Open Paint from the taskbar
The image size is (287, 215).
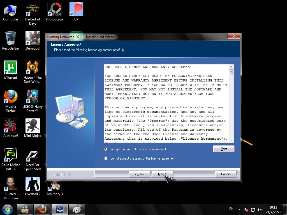pos(77,209)
